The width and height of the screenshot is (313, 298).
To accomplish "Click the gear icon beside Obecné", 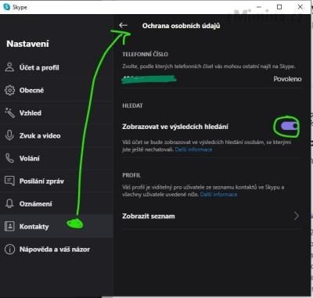I will point(9,90).
